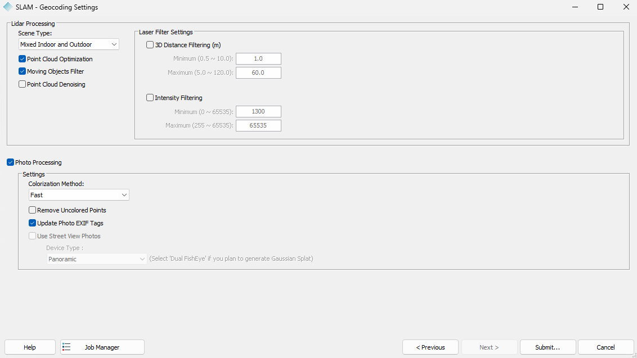637x358 pixels.
Task: Click the intensity Maximum field showing 65535
Action: click(x=258, y=125)
